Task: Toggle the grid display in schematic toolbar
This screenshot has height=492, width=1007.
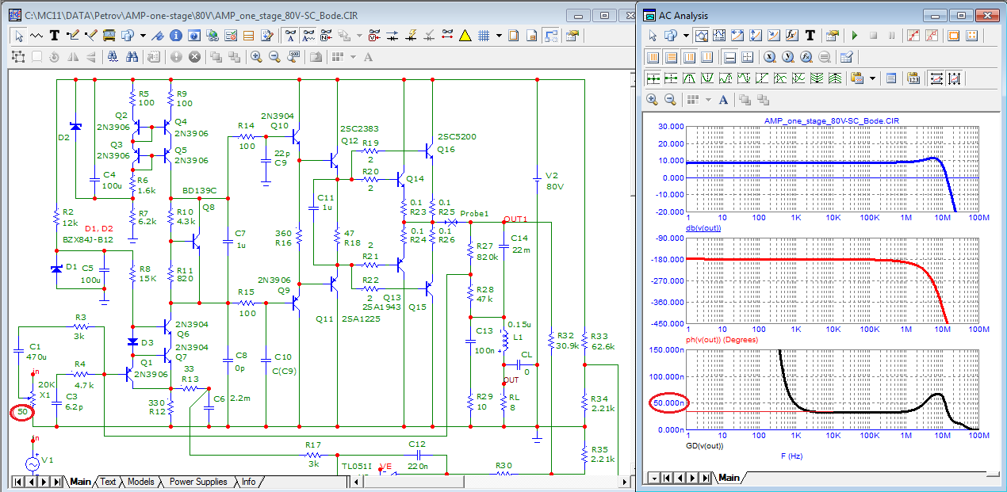Action: (482, 36)
